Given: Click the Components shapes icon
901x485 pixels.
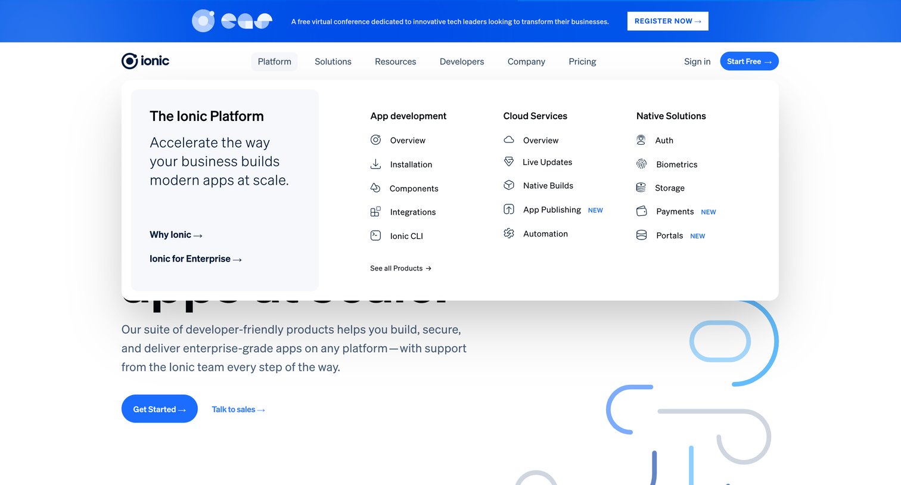Looking at the screenshot, I should (375, 188).
